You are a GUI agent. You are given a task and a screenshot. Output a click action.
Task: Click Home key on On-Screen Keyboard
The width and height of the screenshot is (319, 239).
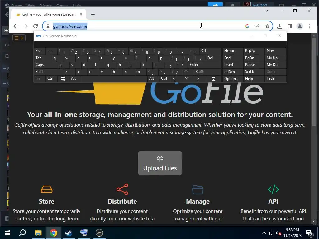(x=233, y=51)
